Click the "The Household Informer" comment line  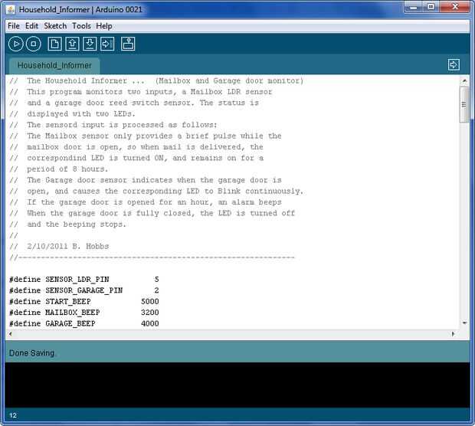156,81
